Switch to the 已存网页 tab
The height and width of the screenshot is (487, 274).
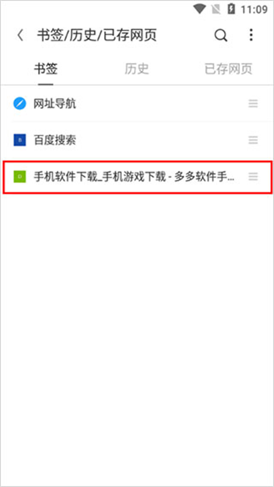[x=229, y=69]
